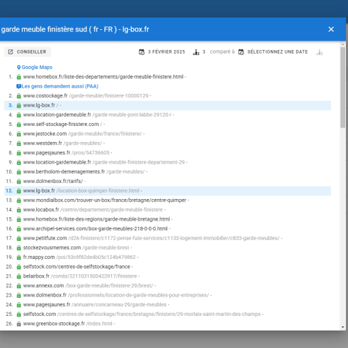Image resolution: width=348 pixels, height=348 pixels.
Task: Open dolmenbox.fr professionnels location result
Action: click(116, 296)
